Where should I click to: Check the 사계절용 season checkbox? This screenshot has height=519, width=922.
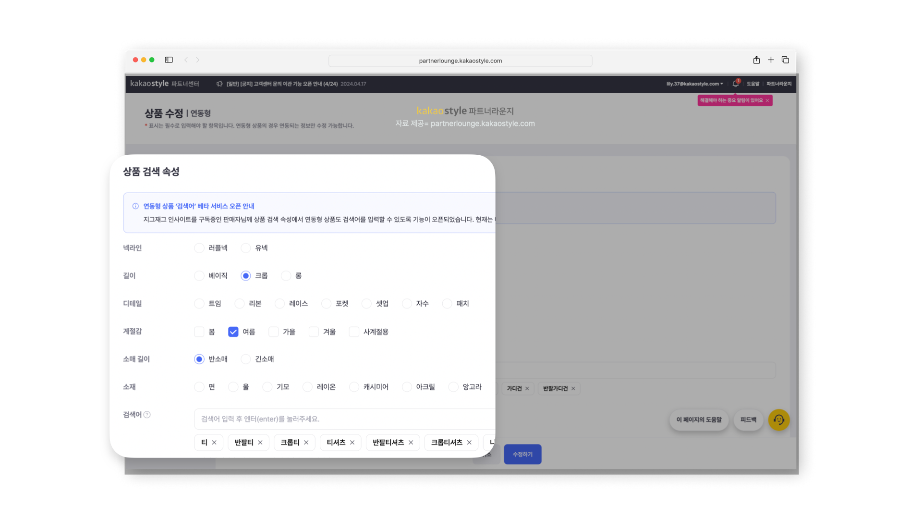tap(354, 332)
